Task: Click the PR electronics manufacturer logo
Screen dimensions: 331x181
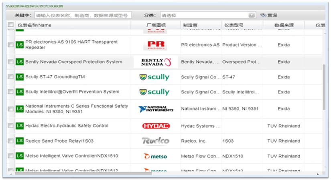Action: tap(156, 45)
